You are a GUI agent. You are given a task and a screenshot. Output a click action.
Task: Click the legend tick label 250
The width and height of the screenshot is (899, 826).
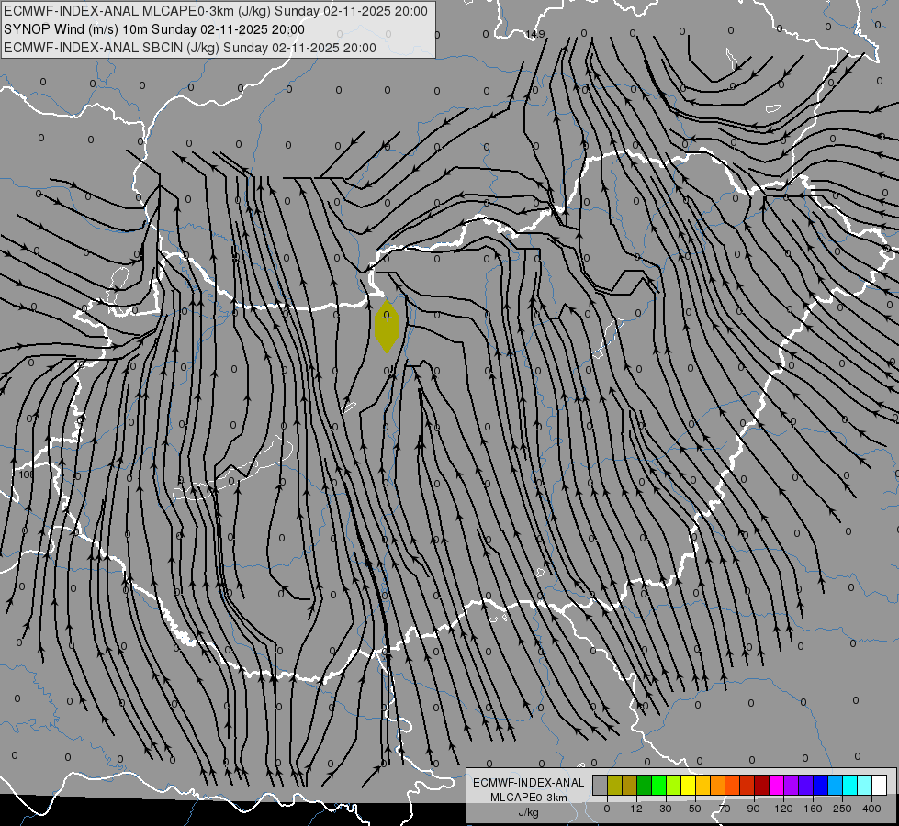point(842,809)
